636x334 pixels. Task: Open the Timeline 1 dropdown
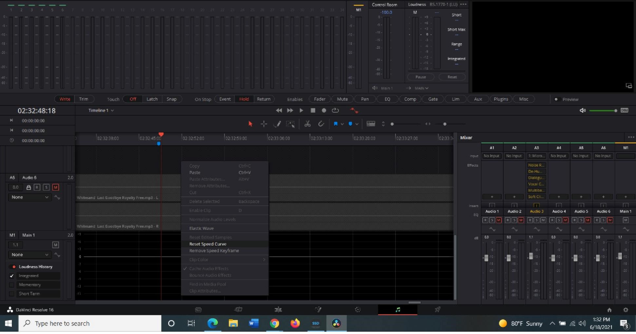click(101, 110)
